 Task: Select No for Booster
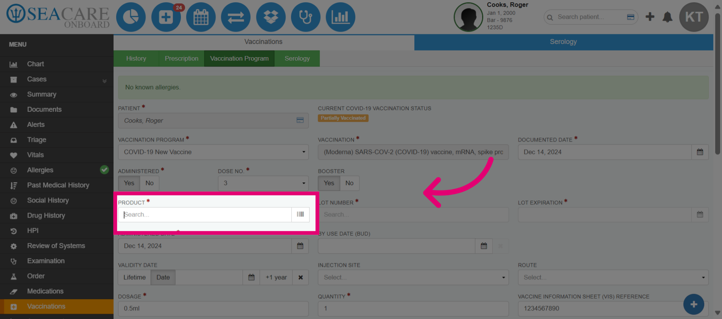[x=349, y=183]
